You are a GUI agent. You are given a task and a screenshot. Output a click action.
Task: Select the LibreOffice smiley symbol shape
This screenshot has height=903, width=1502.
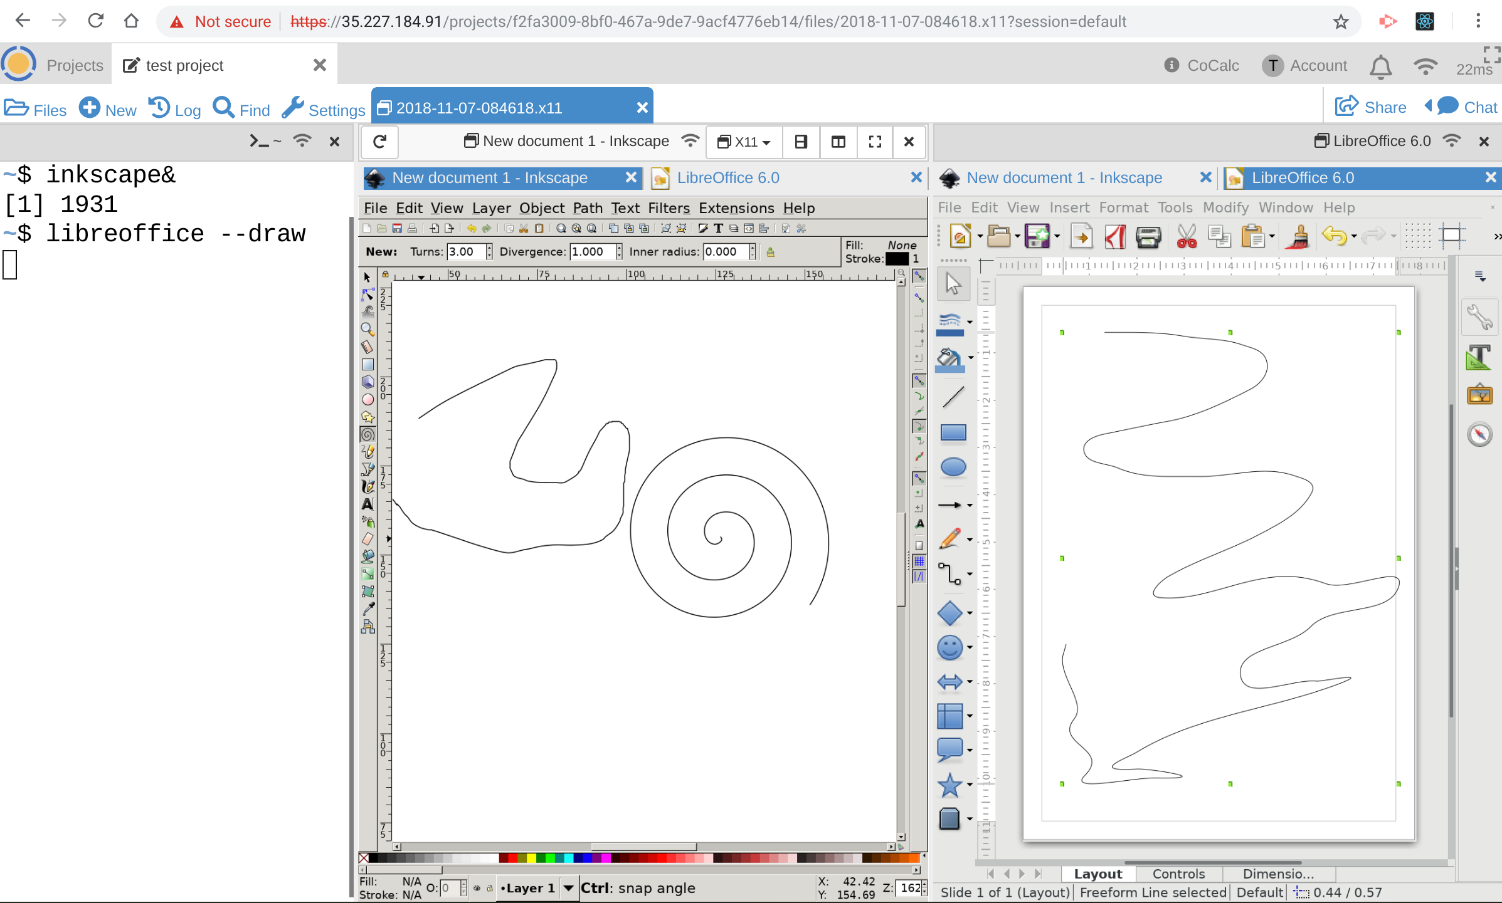949,647
